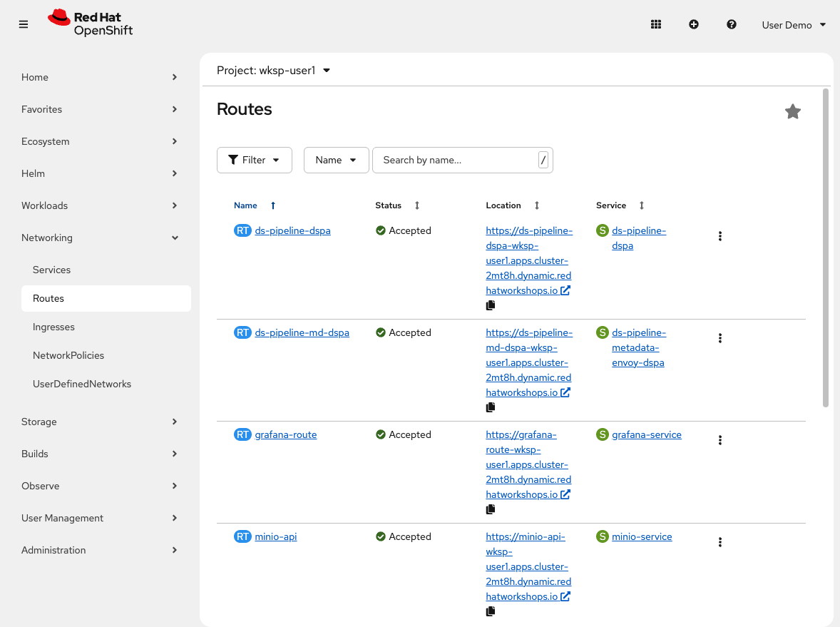
Task: Expand the Workloads navigation section
Action: coord(99,205)
